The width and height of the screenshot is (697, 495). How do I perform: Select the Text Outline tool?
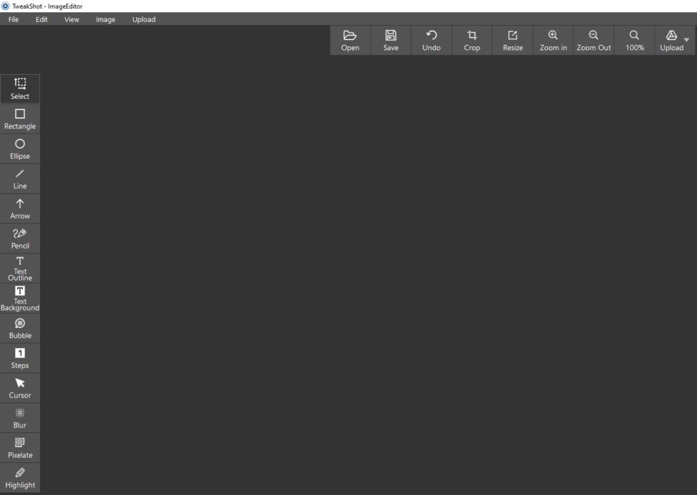click(20, 268)
